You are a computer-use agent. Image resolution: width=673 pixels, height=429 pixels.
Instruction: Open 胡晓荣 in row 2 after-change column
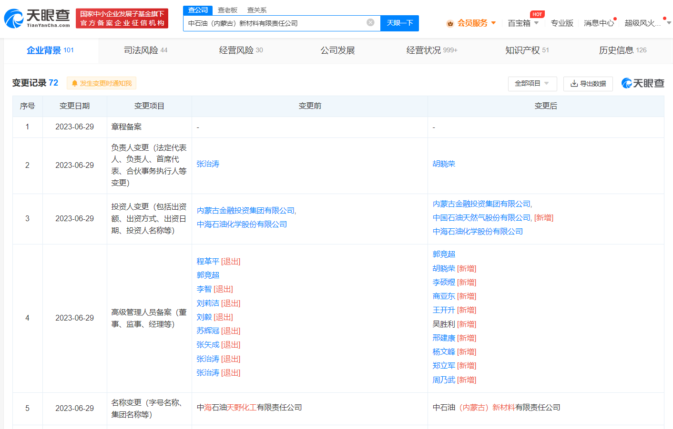(444, 164)
